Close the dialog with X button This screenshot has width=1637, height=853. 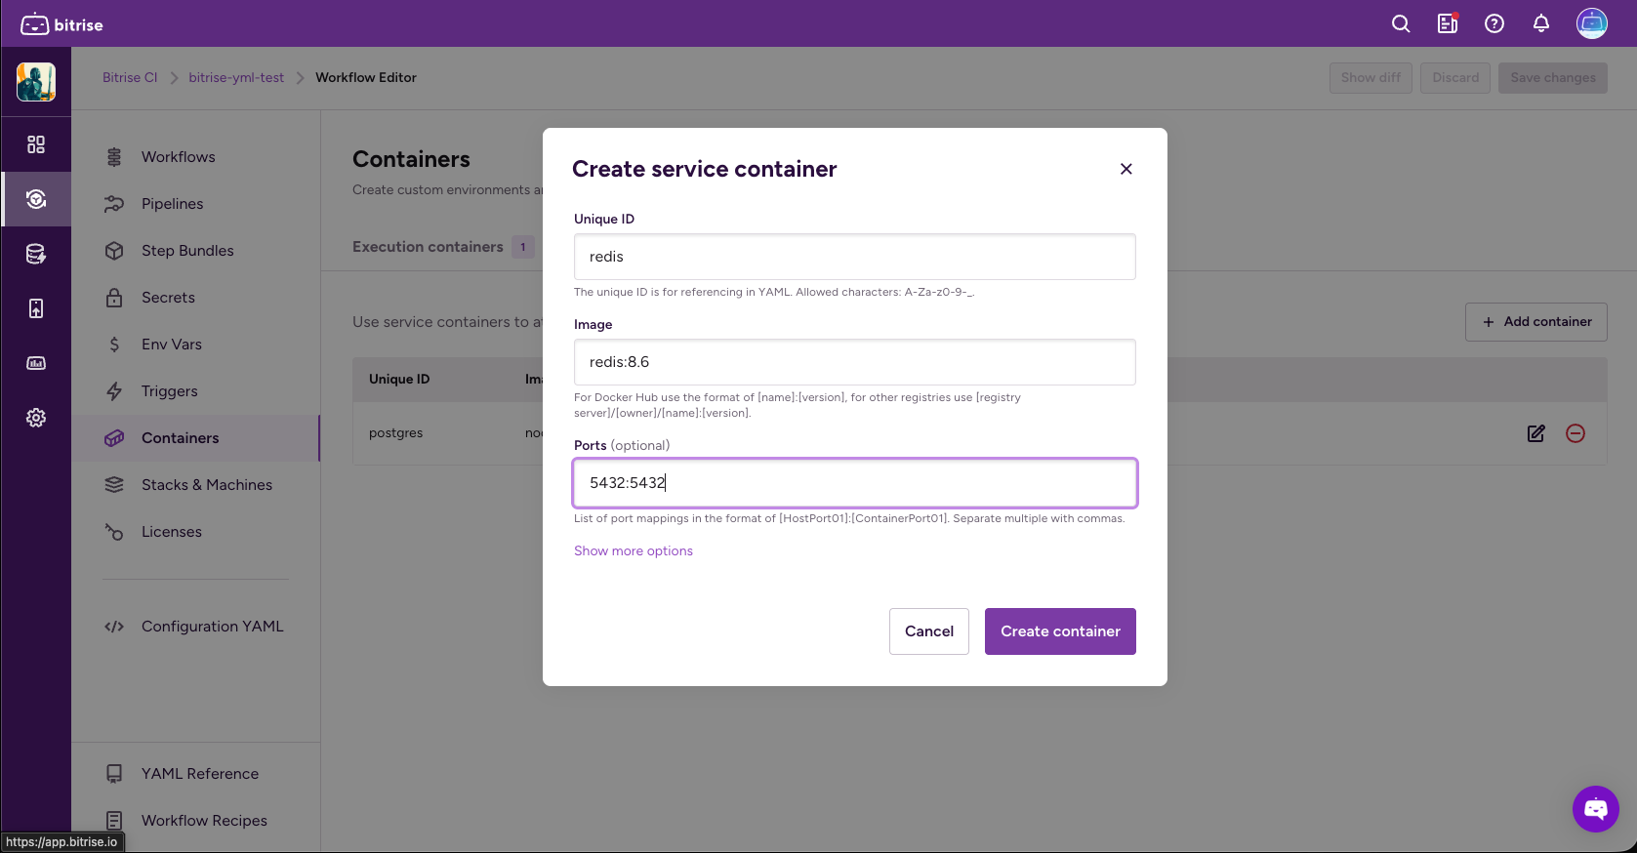click(1126, 169)
